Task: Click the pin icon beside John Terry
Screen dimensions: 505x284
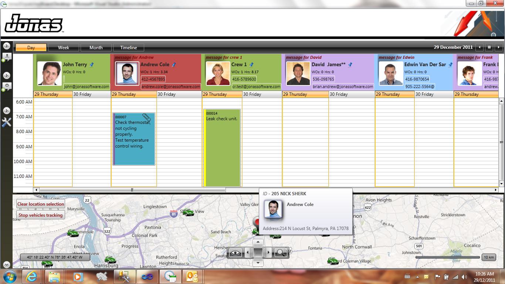Action: pyautogui.click(x=92, y=65)
